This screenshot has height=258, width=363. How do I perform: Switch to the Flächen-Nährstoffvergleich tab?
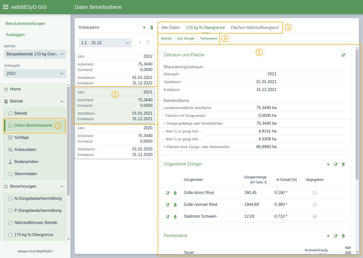pos(255,28)
